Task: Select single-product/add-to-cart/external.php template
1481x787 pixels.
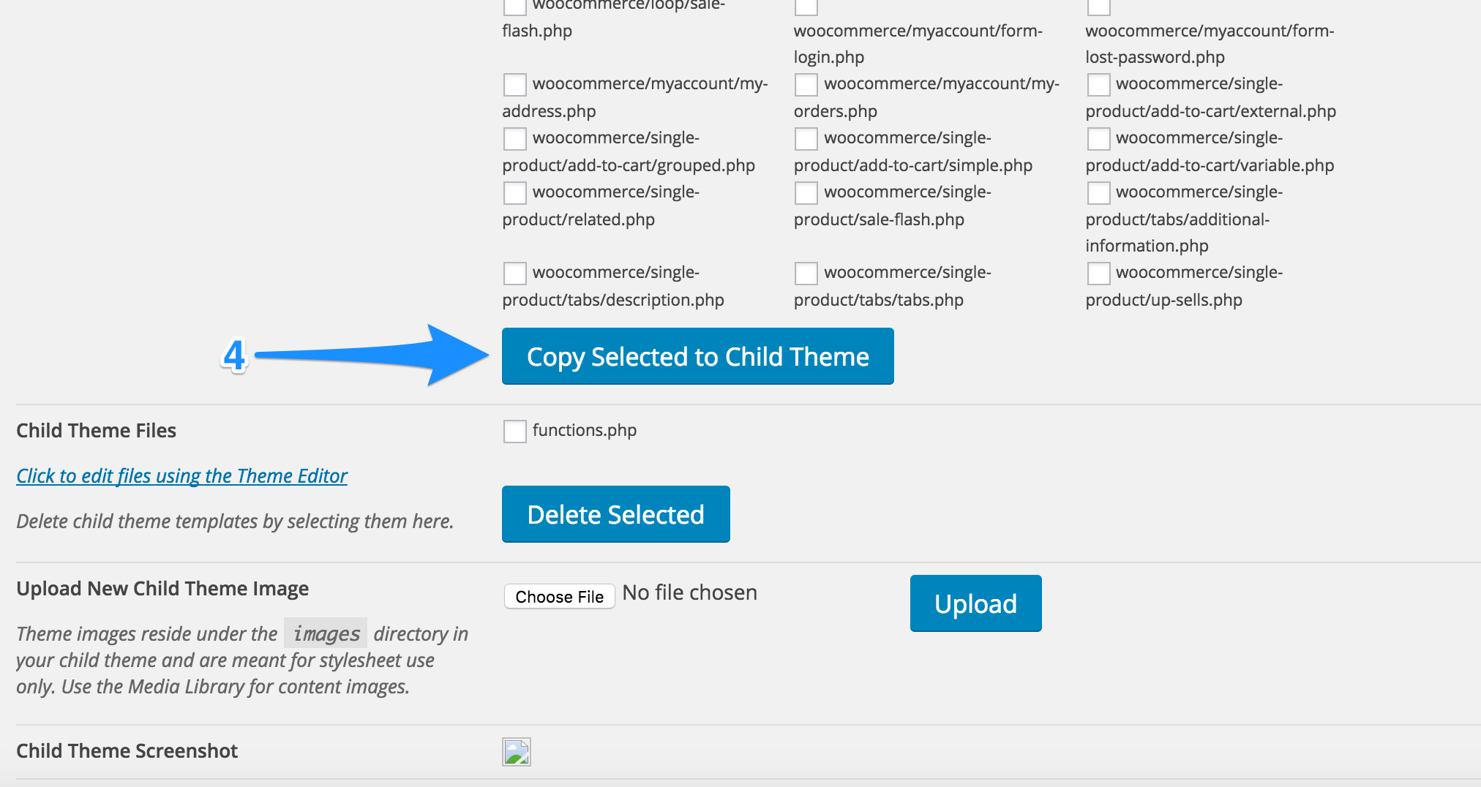Action: click(1098, 84)
